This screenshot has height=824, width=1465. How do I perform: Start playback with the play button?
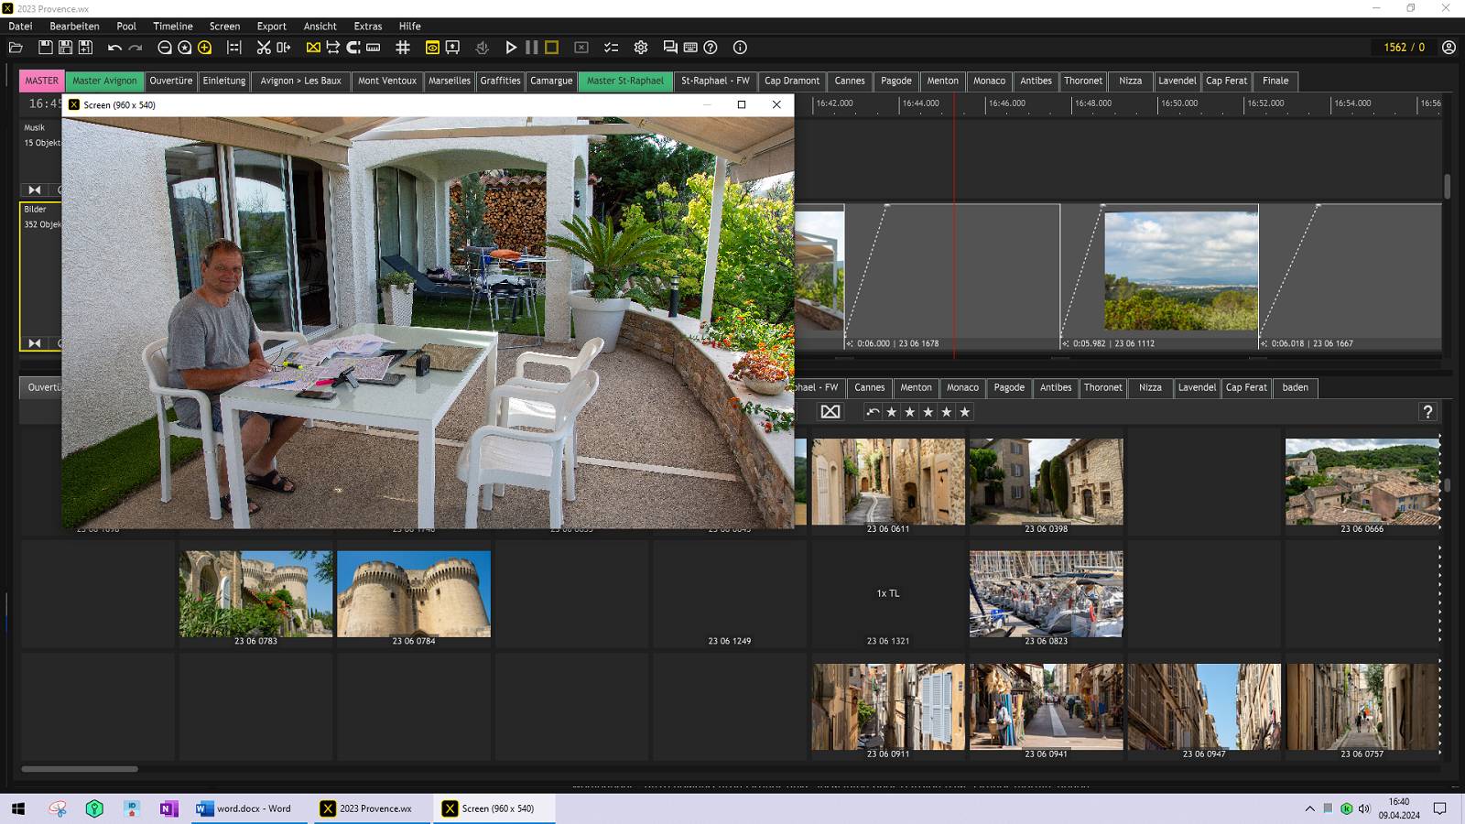(511, 48)
